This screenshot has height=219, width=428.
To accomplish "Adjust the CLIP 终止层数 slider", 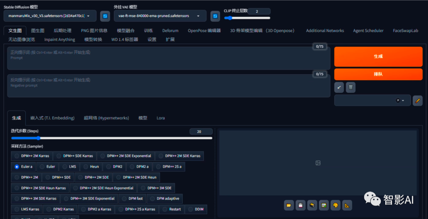I will (247, 18).
